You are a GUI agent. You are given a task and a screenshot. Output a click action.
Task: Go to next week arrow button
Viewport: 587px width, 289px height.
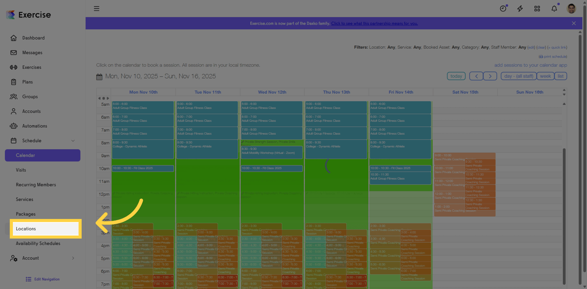490,76
